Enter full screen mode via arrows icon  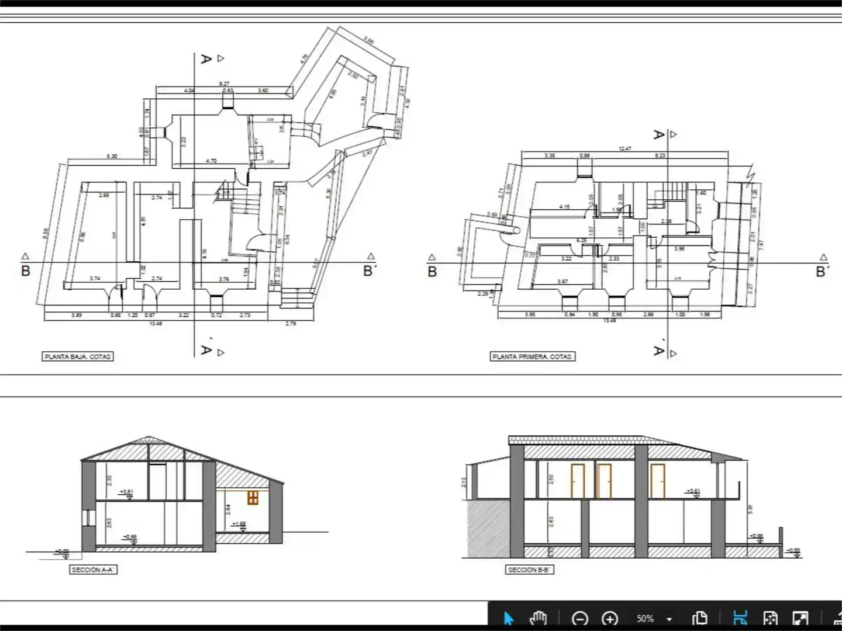[x=800, y=618]
